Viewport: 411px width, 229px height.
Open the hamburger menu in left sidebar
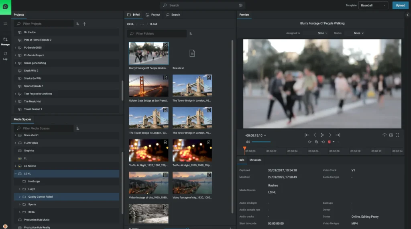(5, 23)
